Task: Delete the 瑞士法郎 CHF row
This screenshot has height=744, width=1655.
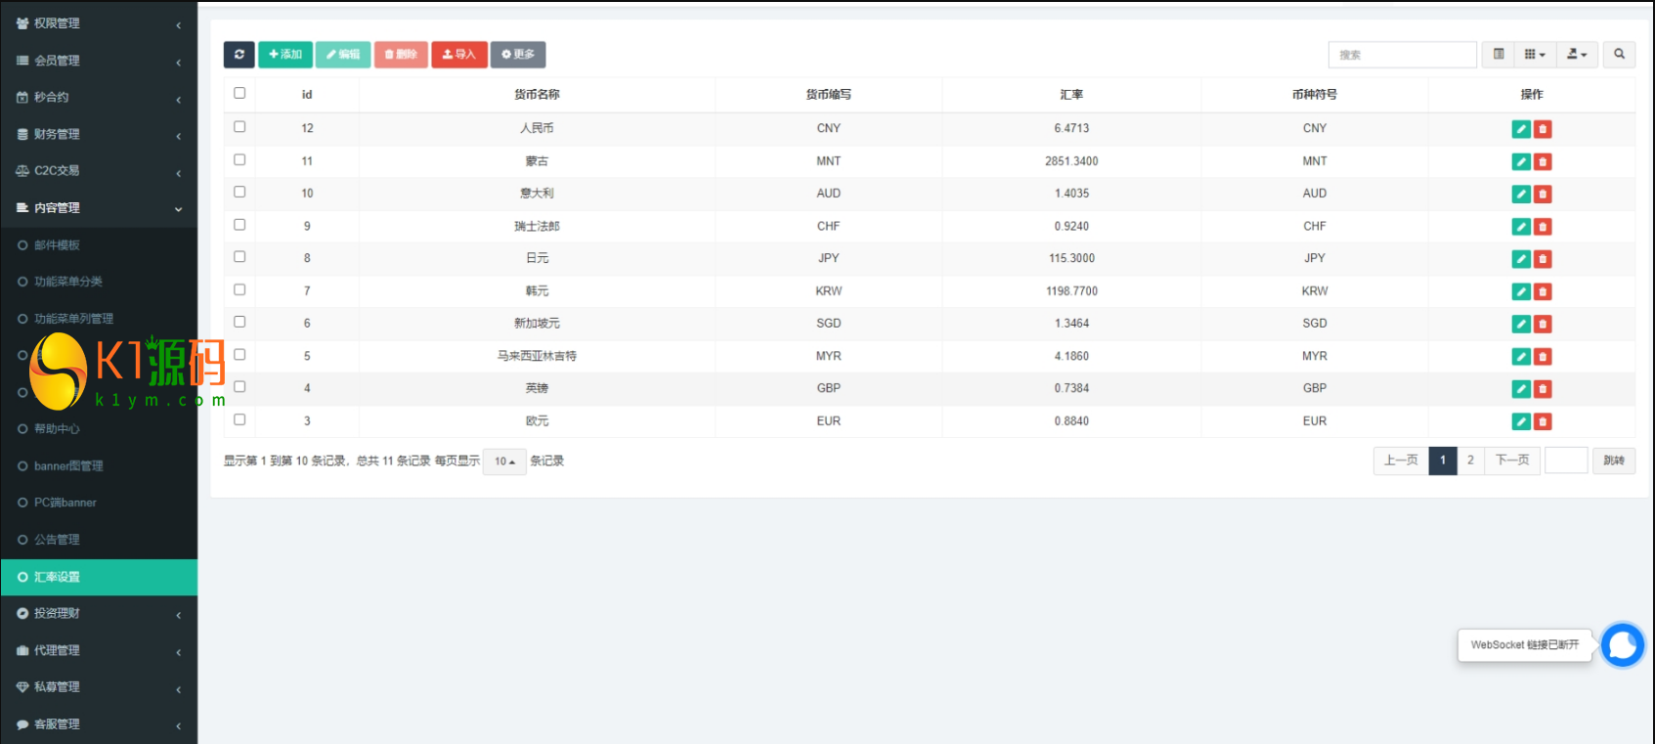Action: (1543, 227)
